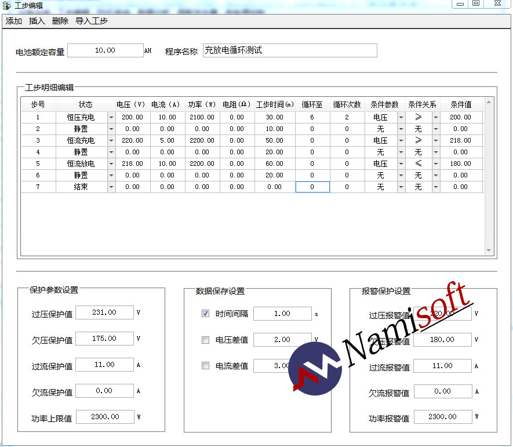Click 导入工步 in the menu bar
This screenshot has height=447, width=513.
coord(92,21)
